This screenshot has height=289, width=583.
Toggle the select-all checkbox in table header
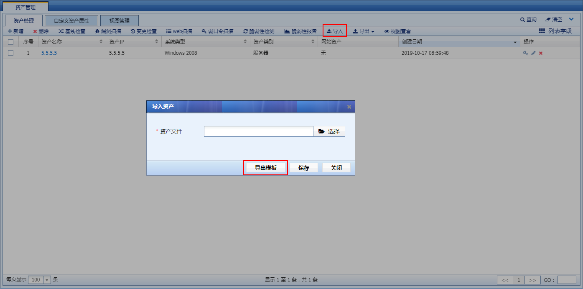click(11, 42)
